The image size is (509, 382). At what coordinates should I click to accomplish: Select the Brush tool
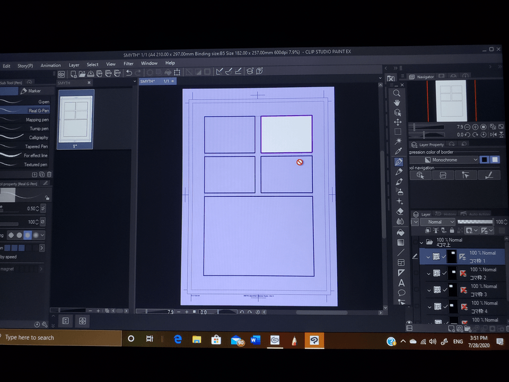(x=399, y=181)
